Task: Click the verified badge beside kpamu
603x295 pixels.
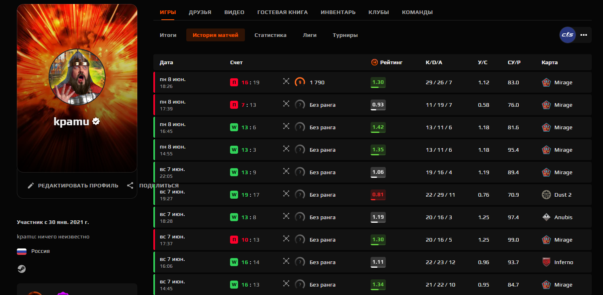Action: pos(96,121)
